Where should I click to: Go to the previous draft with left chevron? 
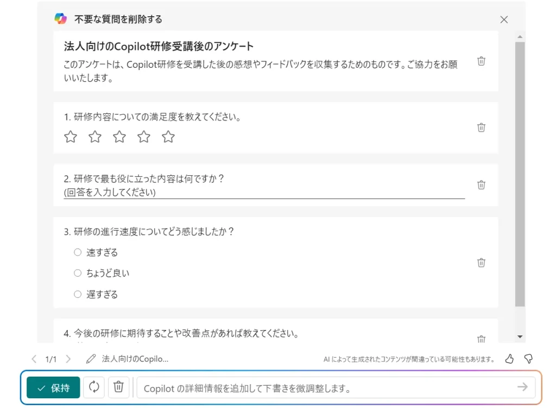(34, 359)
